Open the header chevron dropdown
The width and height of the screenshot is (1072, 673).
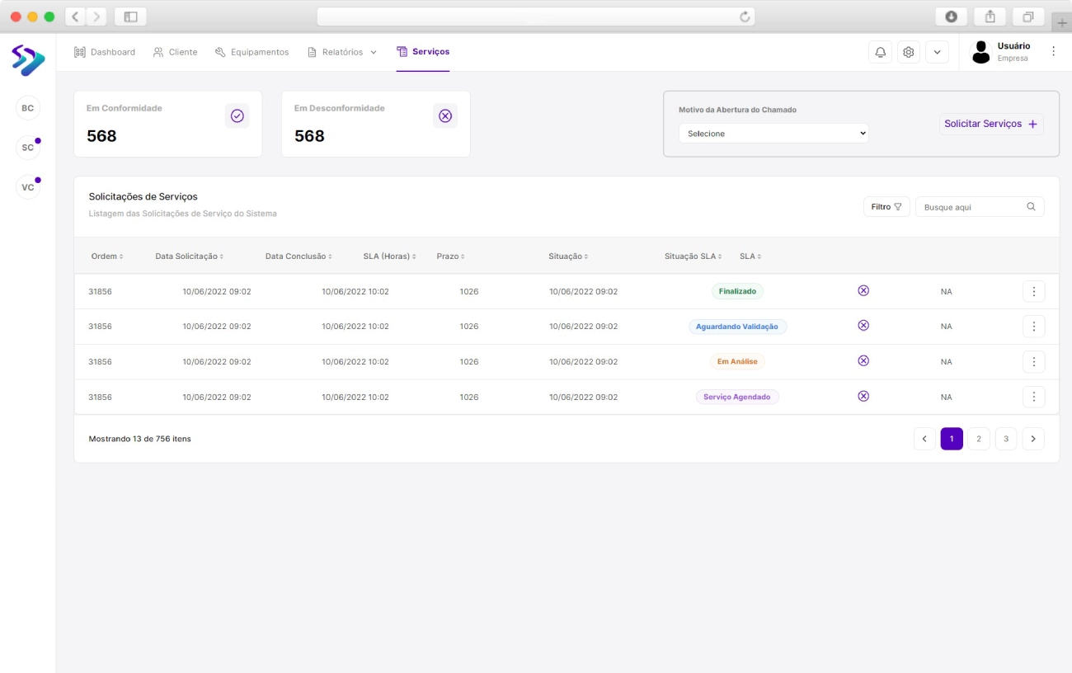click(x=937, y=52)
